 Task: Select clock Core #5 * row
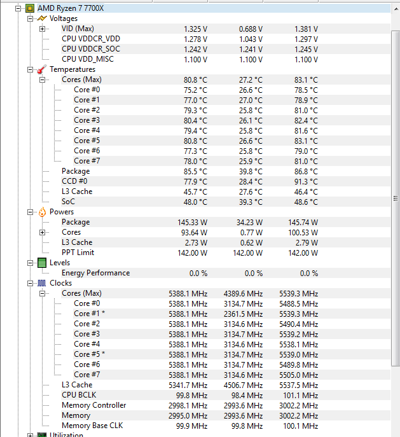click(x=231, y=354)
